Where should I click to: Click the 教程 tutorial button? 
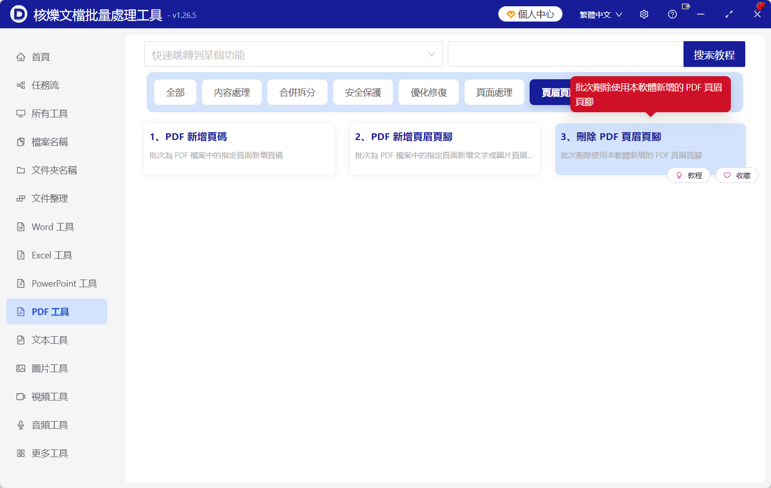(x=689, y=176)
